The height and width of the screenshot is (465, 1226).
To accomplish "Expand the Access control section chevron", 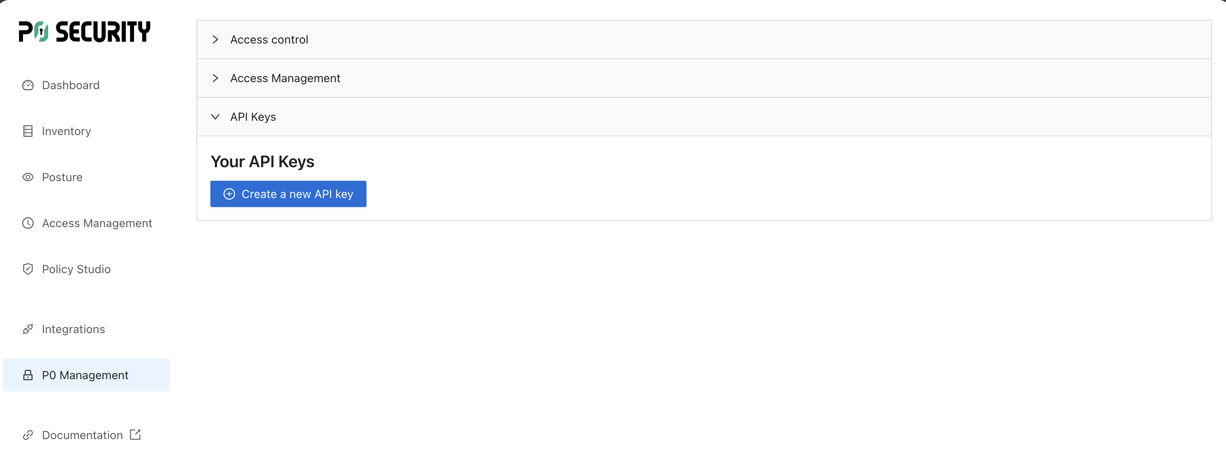I will 215,39.
